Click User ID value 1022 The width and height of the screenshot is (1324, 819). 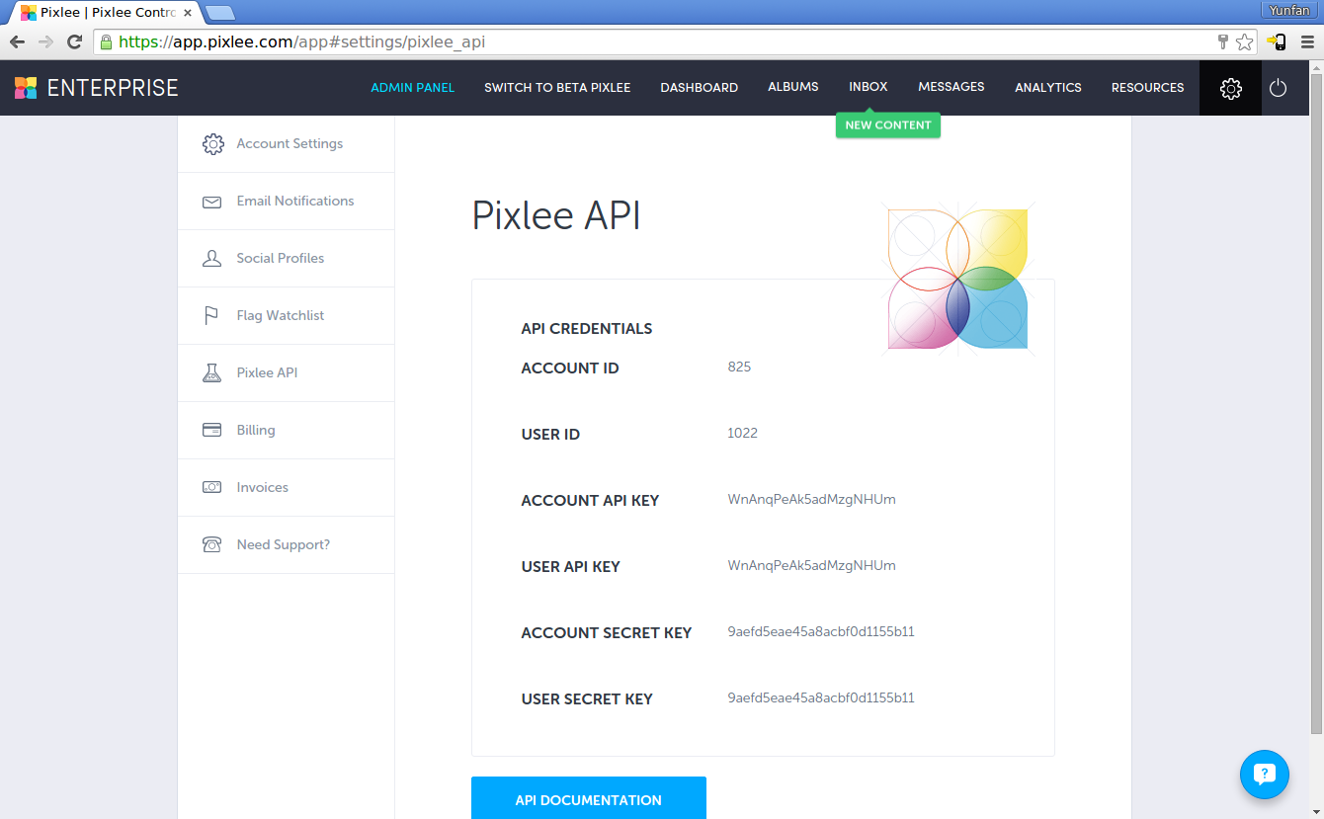click(742, 433)
